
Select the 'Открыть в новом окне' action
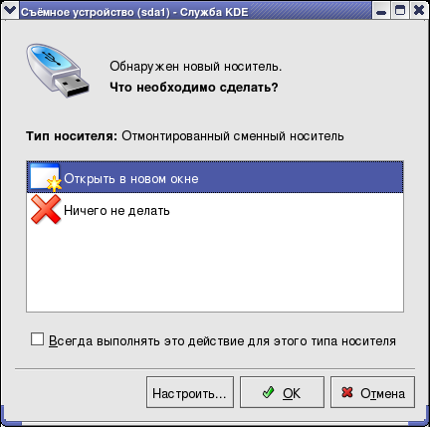coord(215,177)
